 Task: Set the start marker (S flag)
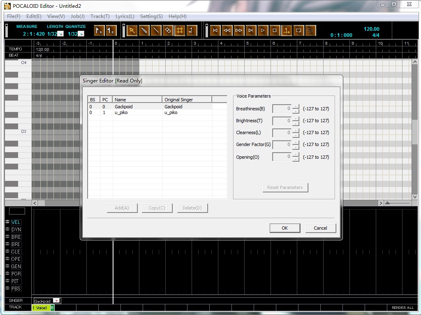click(x=99, y=30)
